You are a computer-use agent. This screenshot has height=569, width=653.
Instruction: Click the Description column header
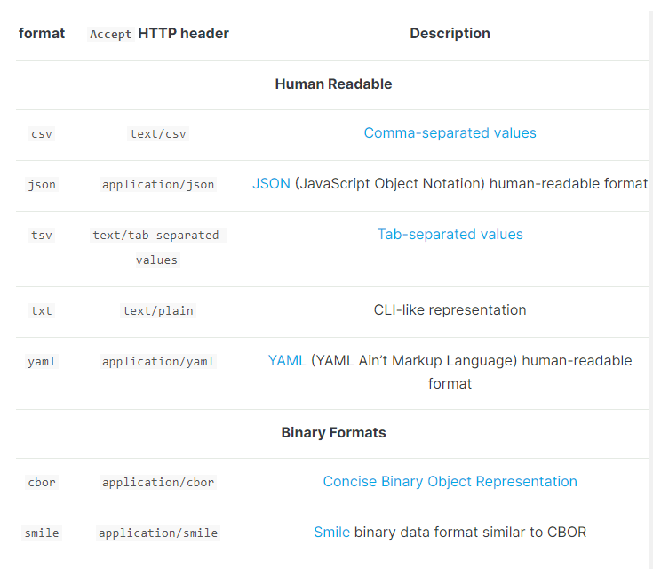coord(450,34)
